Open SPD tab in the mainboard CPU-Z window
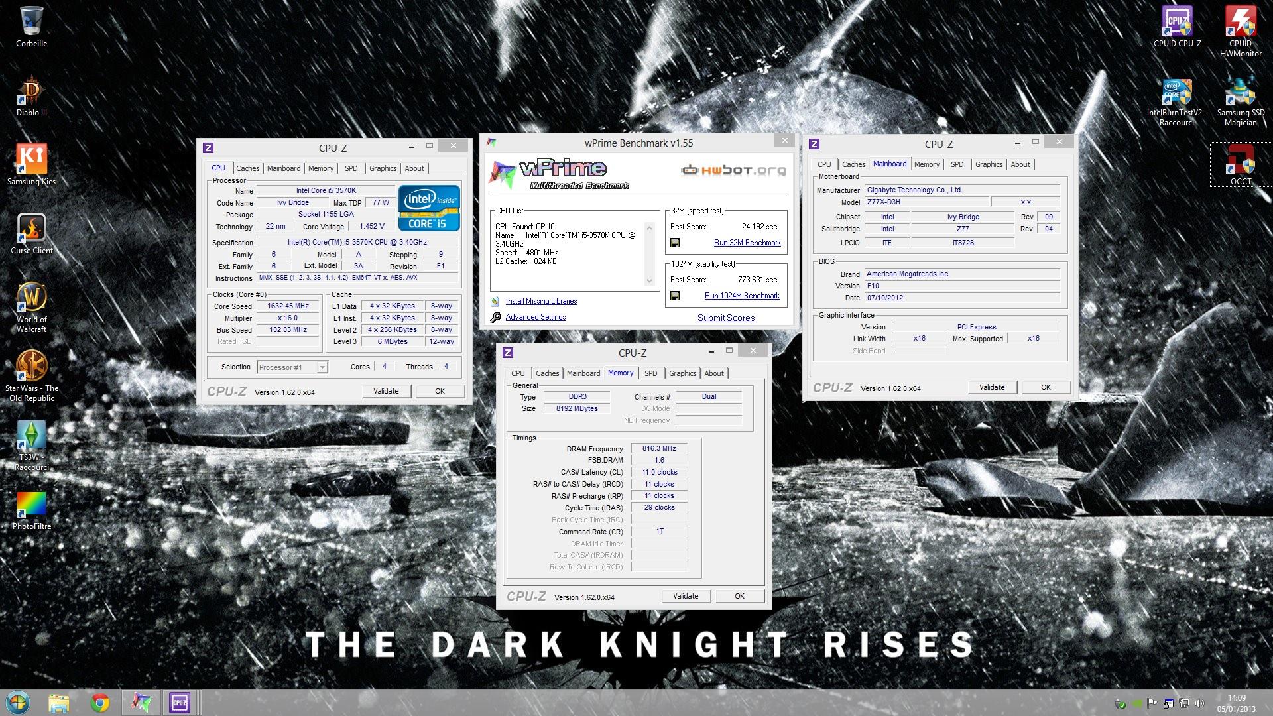1273x716 pixels. [957, 164]
